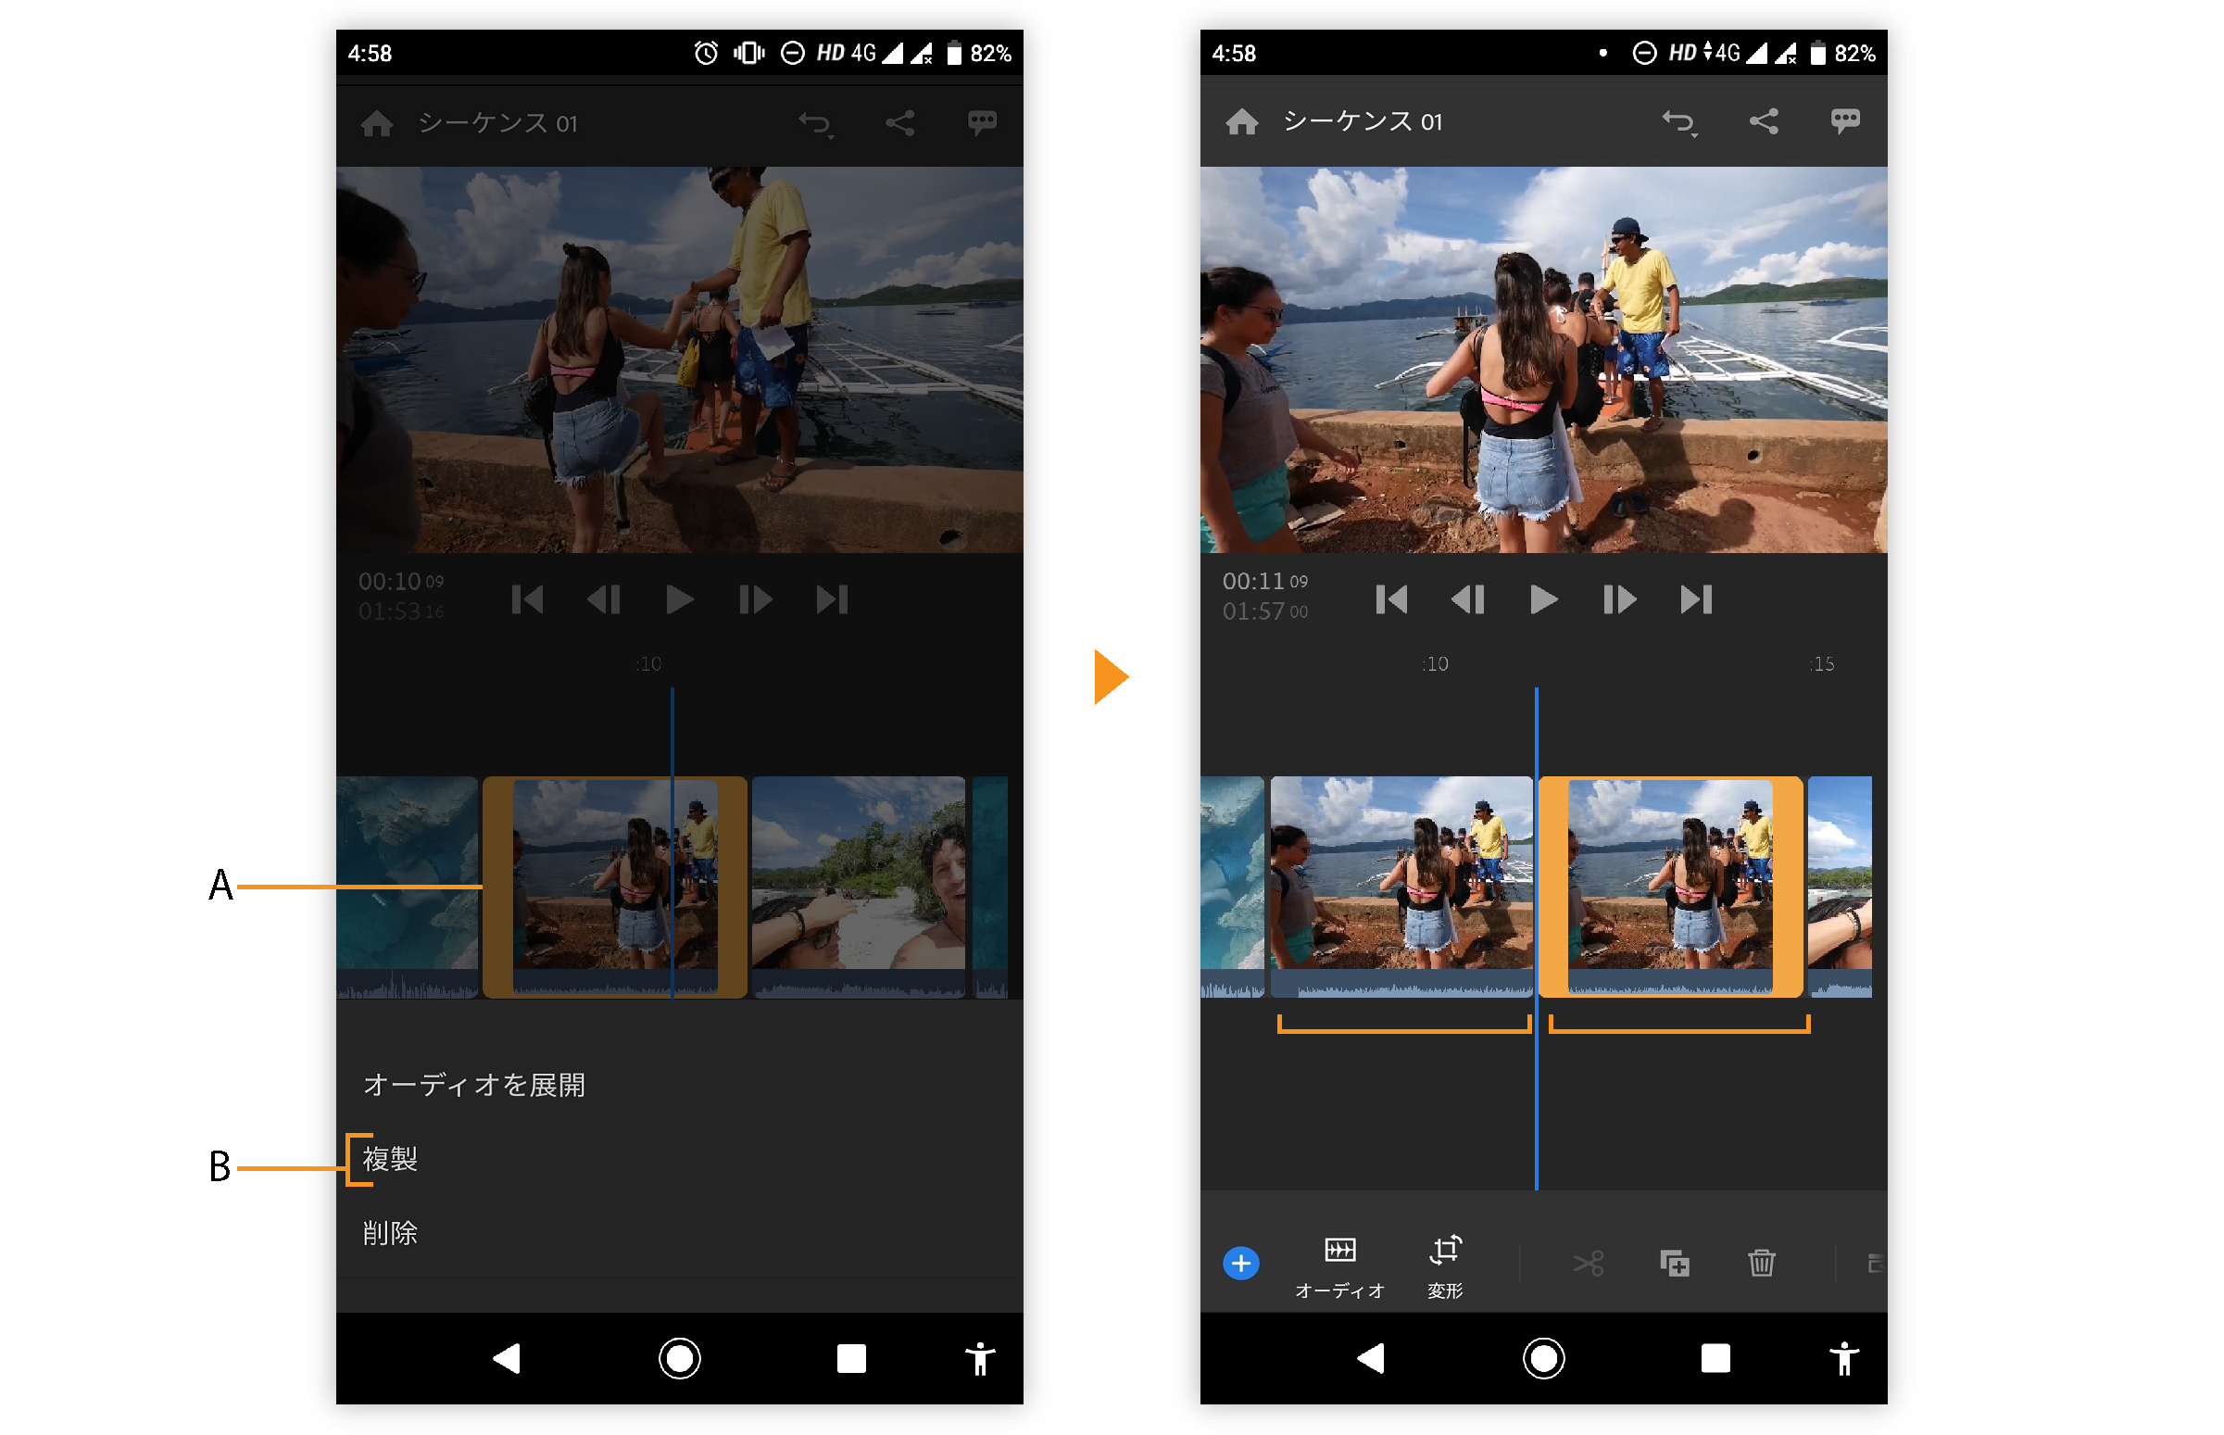Tap the scissors split icon
The image size is (2224, 1435).
coord(1589,1264)
